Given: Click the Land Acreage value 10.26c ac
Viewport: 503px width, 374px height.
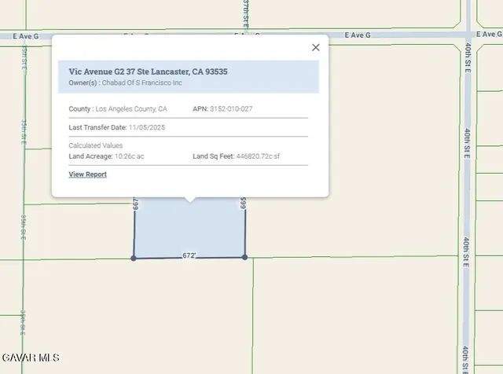Looking at the screenshot, I should click(x=129, y=156).
